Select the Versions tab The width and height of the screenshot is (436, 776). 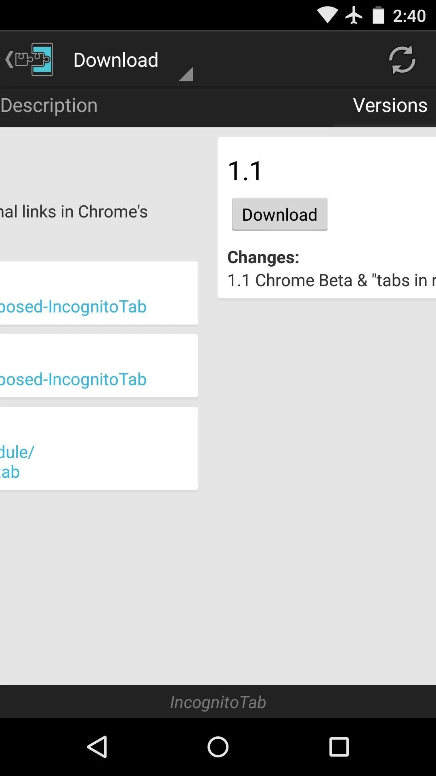tap(390, 105)
